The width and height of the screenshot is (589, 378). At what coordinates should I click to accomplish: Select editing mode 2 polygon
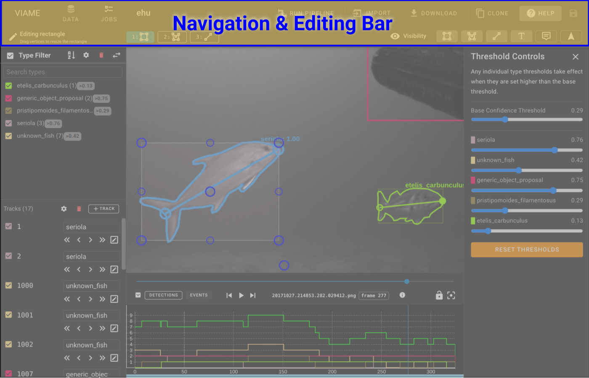172,37
